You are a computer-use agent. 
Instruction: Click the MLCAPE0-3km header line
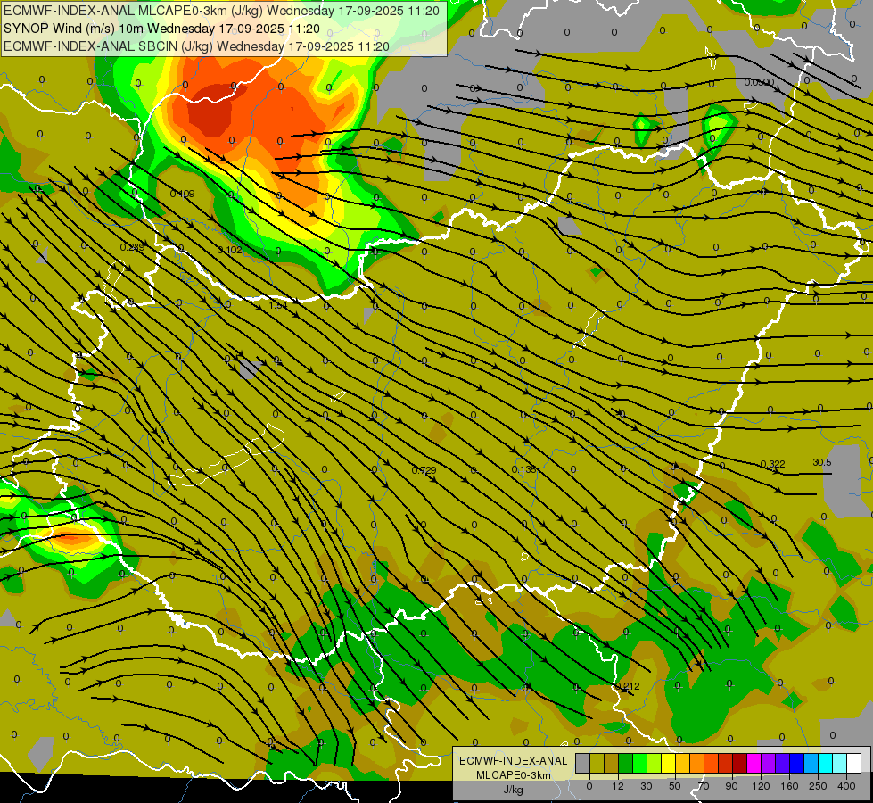[221, 11]
